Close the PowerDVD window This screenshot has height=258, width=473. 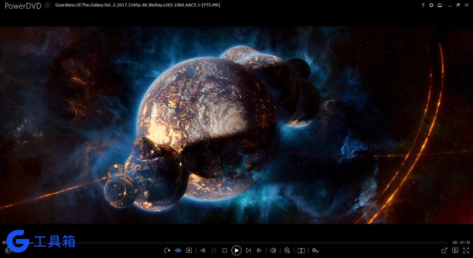tap(467, 5)
